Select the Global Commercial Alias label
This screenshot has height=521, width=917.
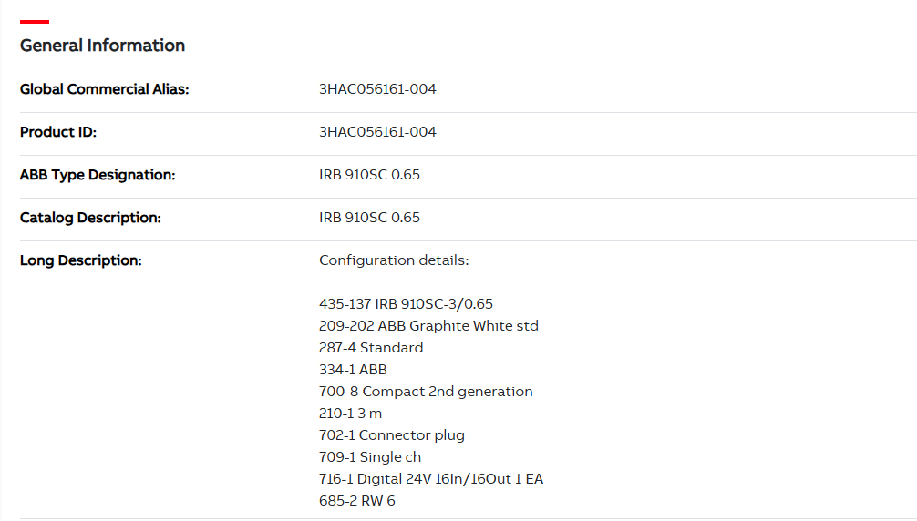point(104,89)
